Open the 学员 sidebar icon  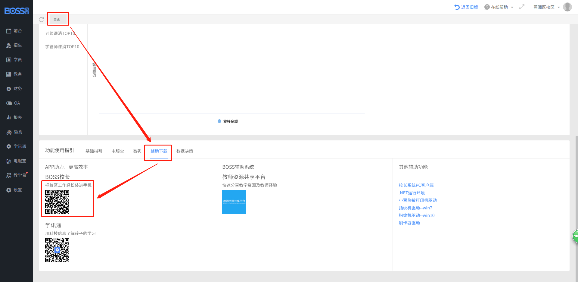9,60
